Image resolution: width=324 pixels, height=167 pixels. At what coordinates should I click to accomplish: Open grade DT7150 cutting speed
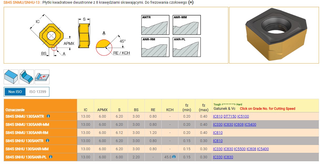coord(230,116)
